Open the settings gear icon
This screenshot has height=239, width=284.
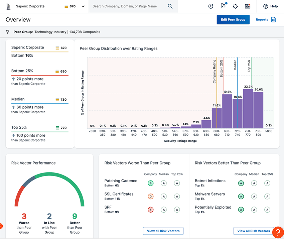click(235, 6)
